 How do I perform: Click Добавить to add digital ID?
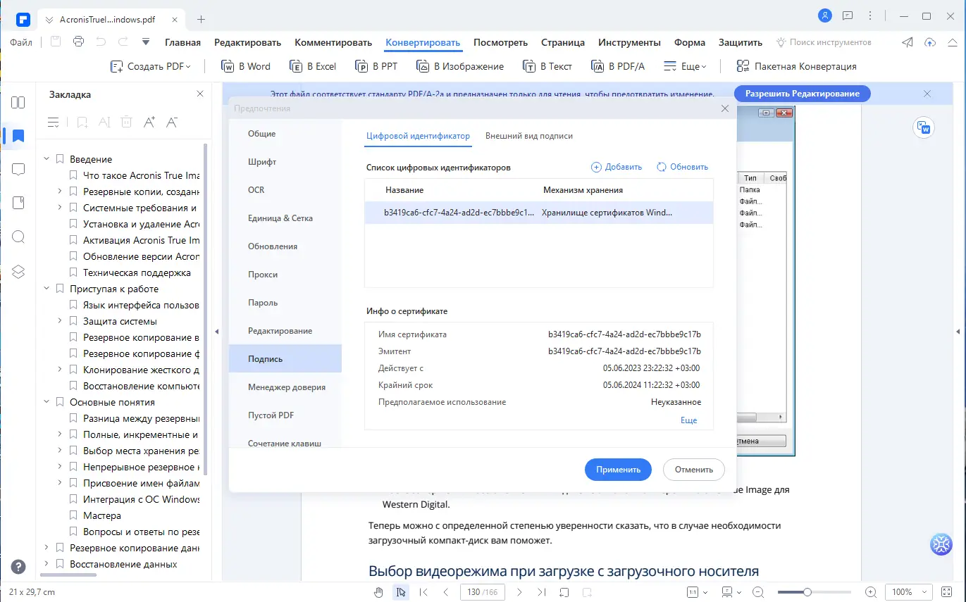(x=617, y=167)
